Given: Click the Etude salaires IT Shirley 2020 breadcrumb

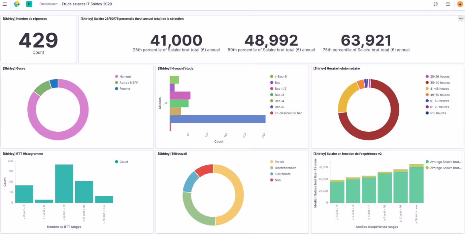Looking at the screenshot, I should pyautogui.click(x=87, y=4).
